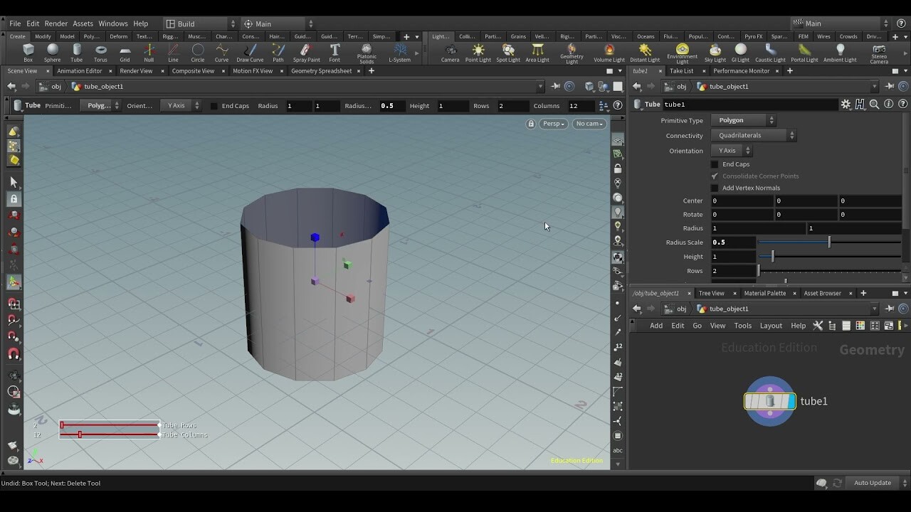Screen dimensions: 911x512
Task: Enable the End Caps checkbox
Action: coord(715,164)
